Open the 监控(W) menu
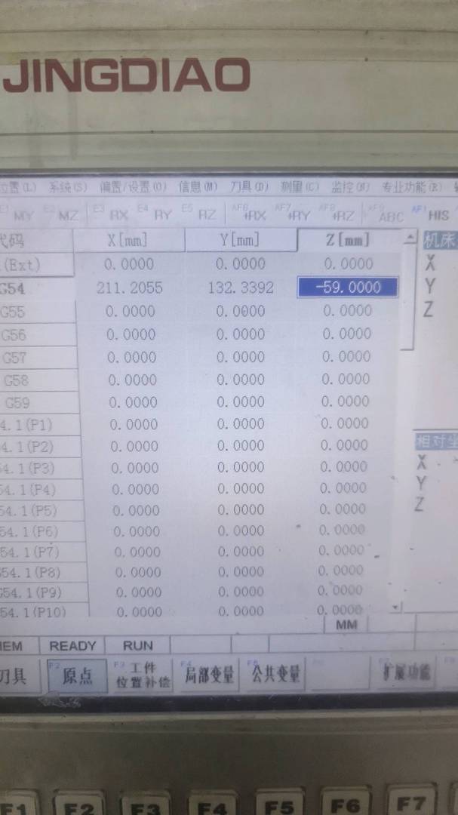The width and height of the screenshot is (458, 815). (x=350, y=187)
